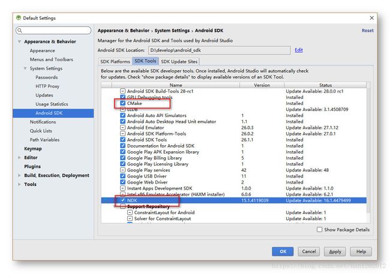Image resolution: width=390 pixels, height=273 pixels.
Task: Toggle Solver for ConstraintLayout checkbox
Action: [130, 218]
